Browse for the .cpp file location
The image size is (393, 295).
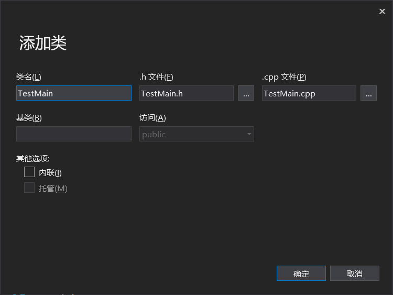368,93
